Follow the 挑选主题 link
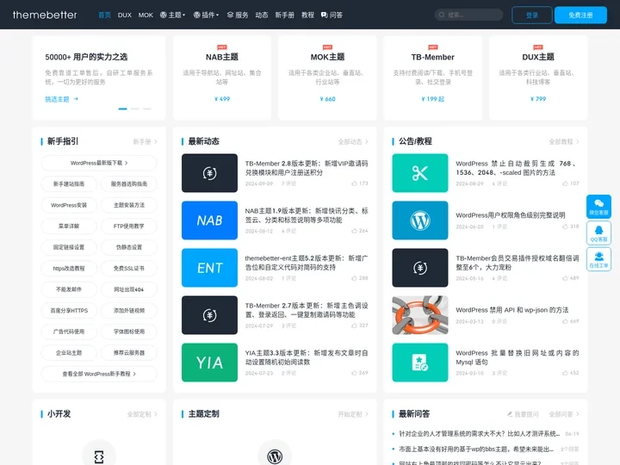The height and width of the screenshot is (465, 620). pyautogui.click(x=62, y=99)
